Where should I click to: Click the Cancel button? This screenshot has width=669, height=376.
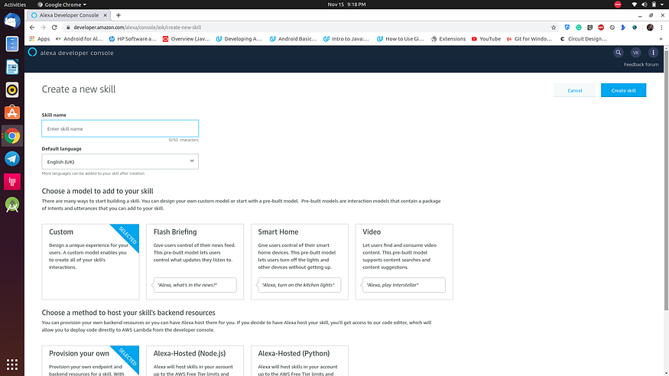pos(575,90)
